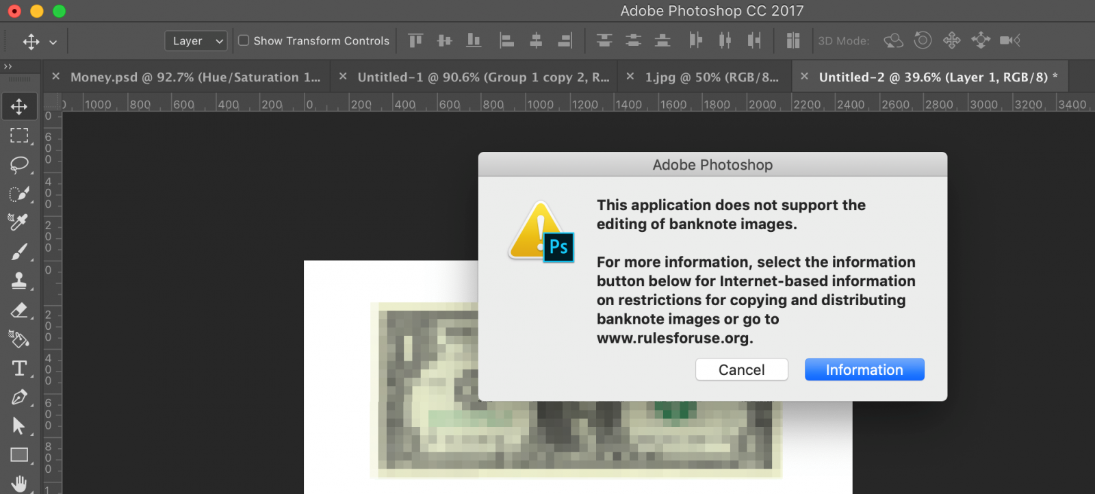Select the Hand tool
The height and width of the screenshot is (494, 1095).
19,483
